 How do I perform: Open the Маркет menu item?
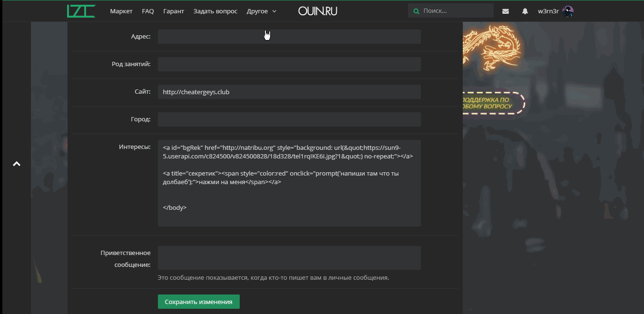click(121, 11)
